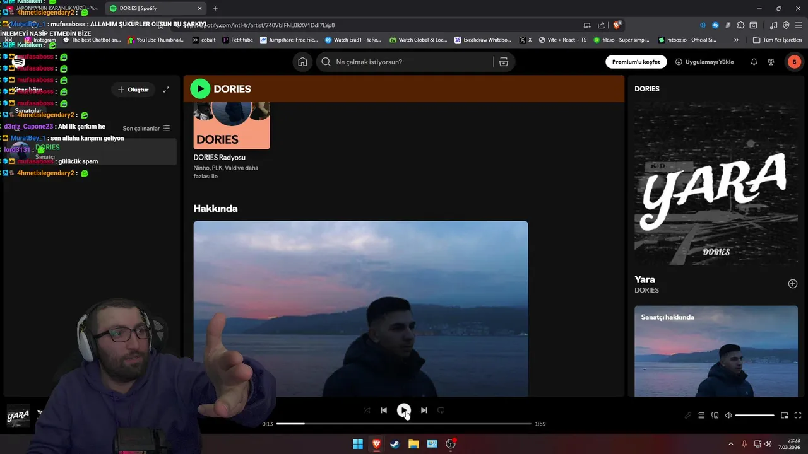Click Uygulamayı Yükle link
This screenshot has width=808, height=454.
pos(704,62)
